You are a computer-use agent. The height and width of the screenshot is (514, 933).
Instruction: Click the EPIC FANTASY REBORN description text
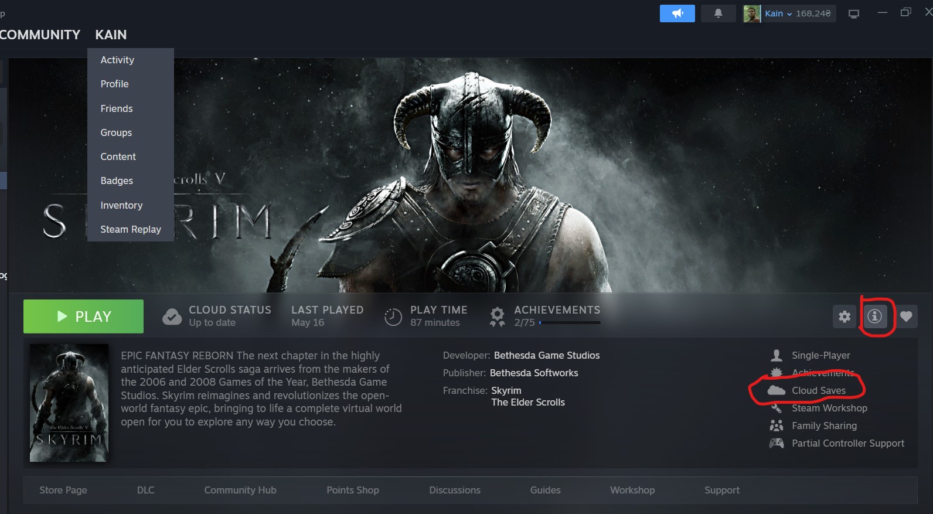(261, 389)
